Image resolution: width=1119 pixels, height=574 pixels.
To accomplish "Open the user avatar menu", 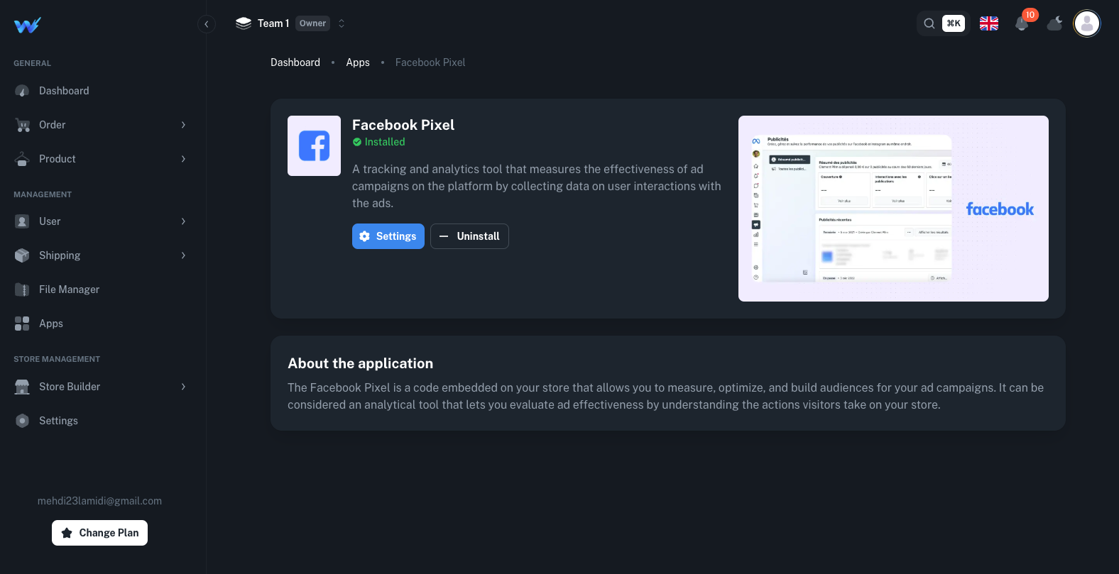I will pyautogui.click(x=1086, y=23).
